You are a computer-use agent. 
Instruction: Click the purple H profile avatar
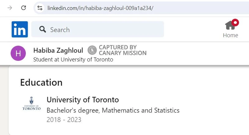click(x=18, y=53)
